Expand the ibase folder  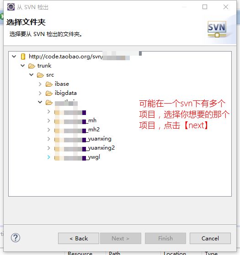point(40,84)
